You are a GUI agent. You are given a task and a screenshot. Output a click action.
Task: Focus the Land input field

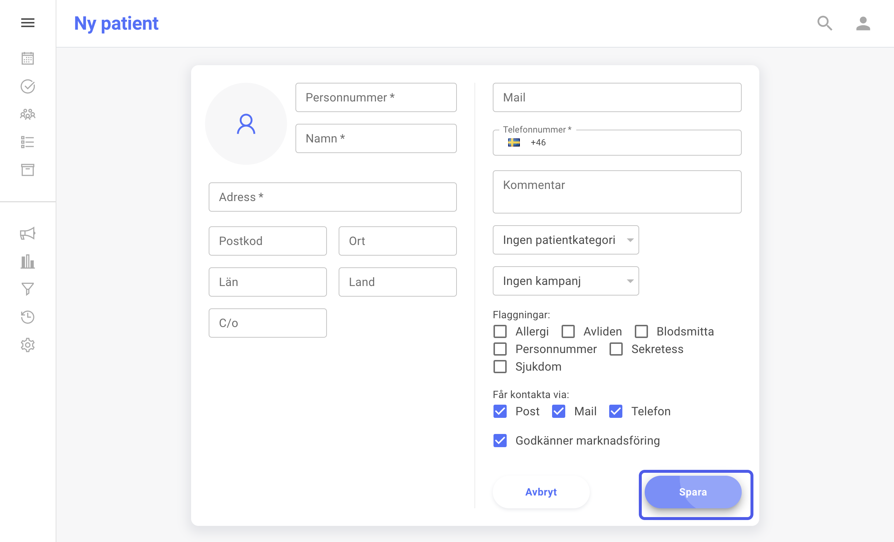[x=398, y=282]
